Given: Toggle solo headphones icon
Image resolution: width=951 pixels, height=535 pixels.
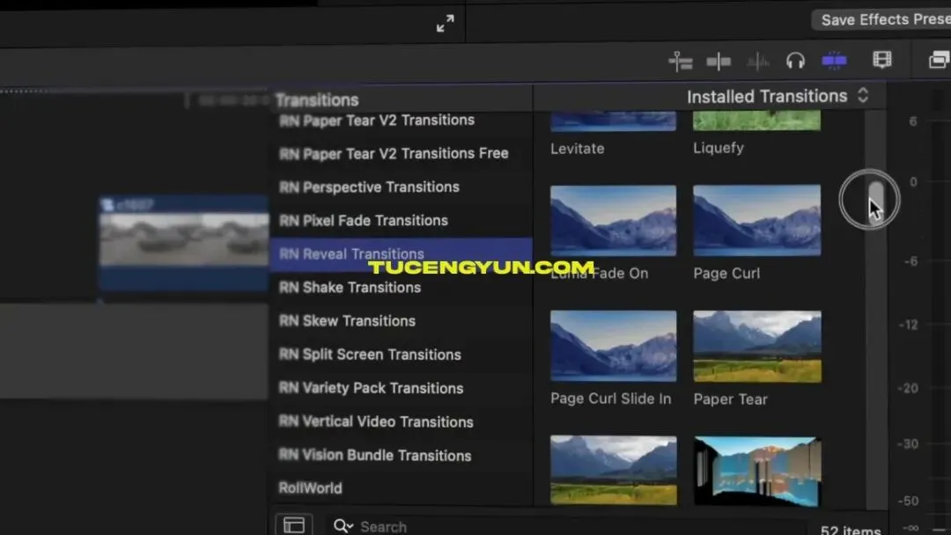Looking at the screenshot, I should (795, 61).
